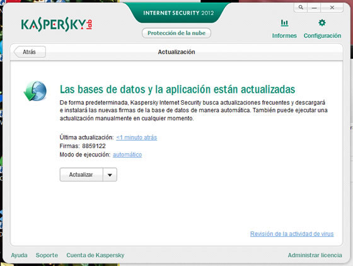Click the globe update icon

coord(35,91)
